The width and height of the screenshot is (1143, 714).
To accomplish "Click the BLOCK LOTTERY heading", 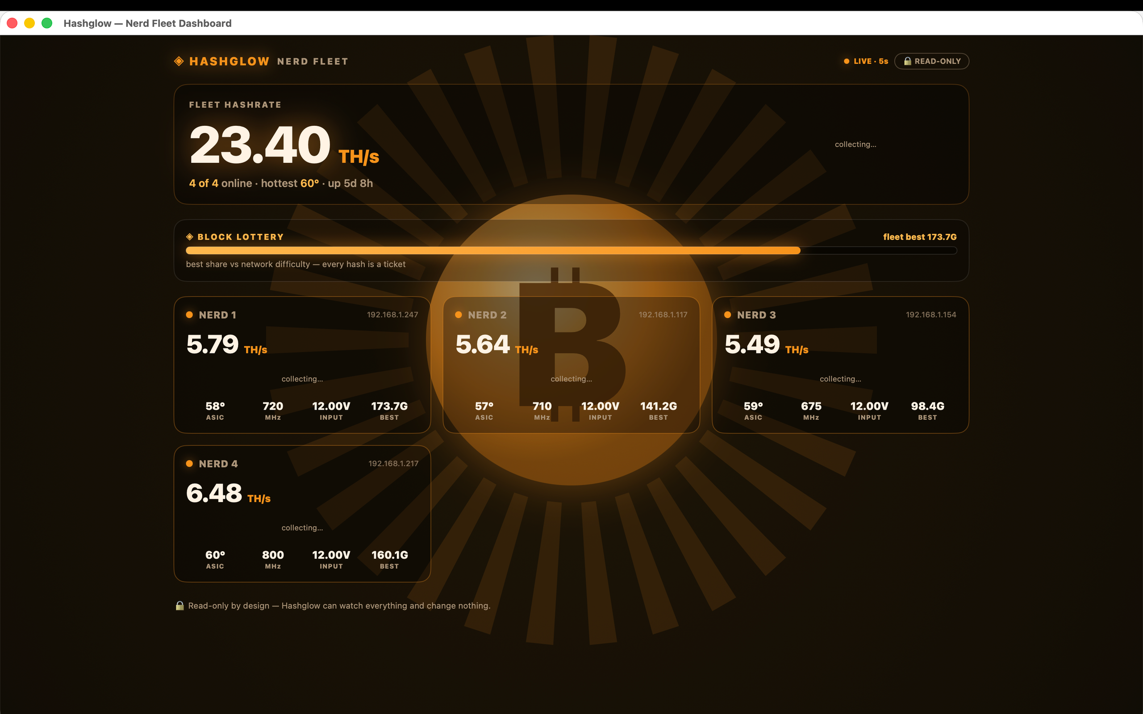I will point(240,237).
